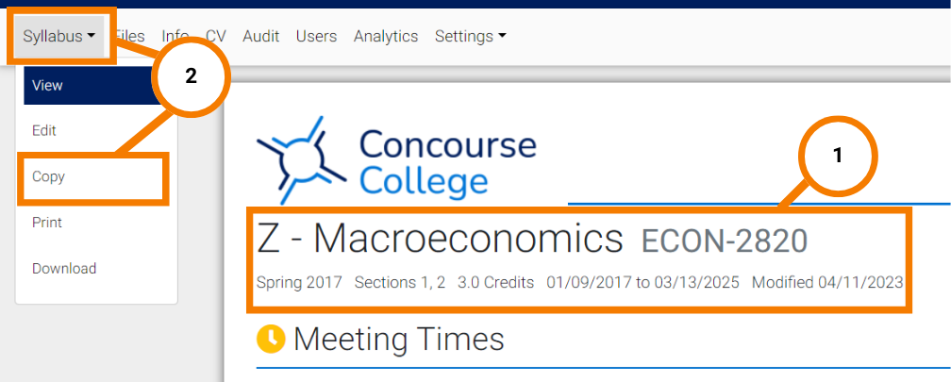951x382 pixels.
Task: Expand the Settings dropdown
Action: [x=470, y=37]
